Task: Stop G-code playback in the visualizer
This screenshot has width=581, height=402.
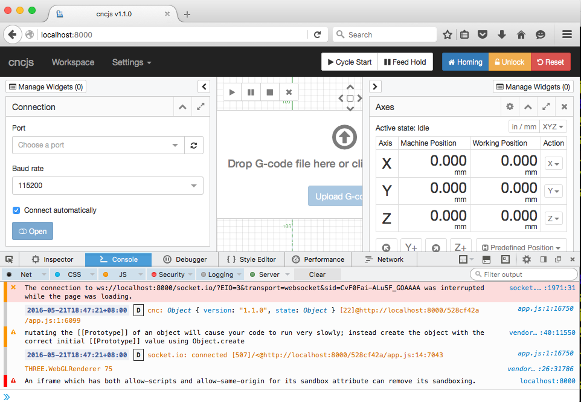Action: (270, 92)
